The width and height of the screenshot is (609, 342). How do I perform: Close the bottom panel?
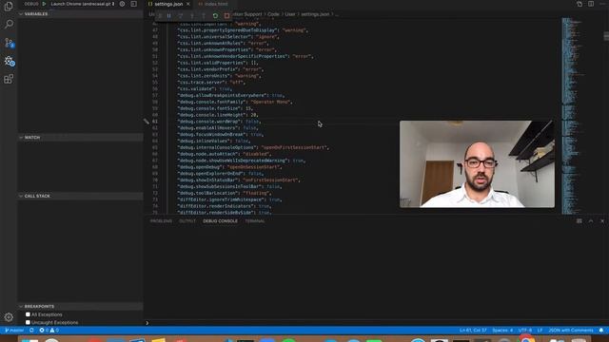point(602,221)
